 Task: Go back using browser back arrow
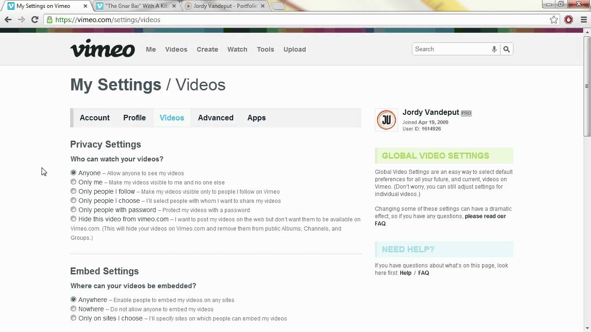pyautogui.click(x=8, y=20)
